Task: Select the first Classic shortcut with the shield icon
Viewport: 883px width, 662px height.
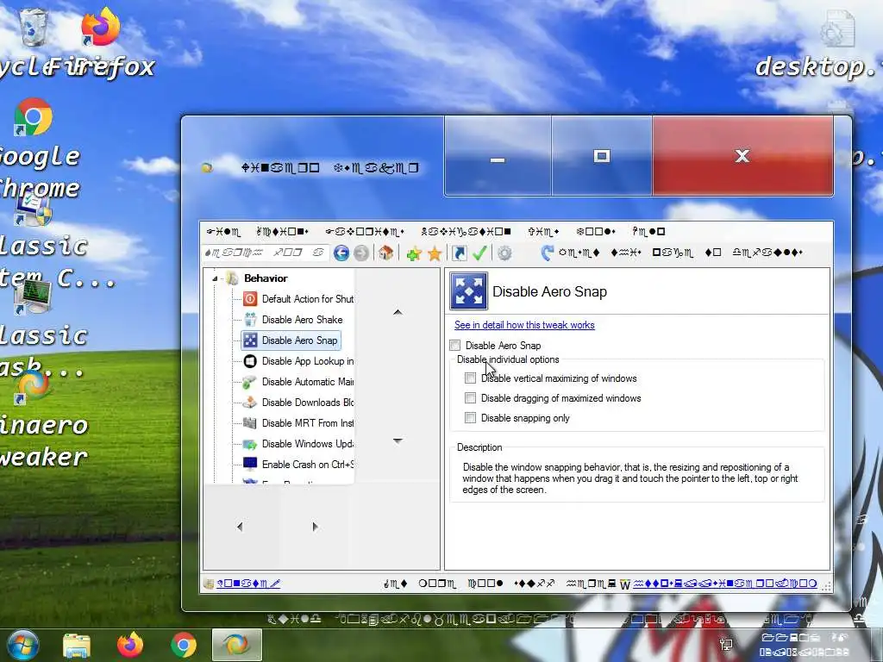Action: [x=33, y=210]
